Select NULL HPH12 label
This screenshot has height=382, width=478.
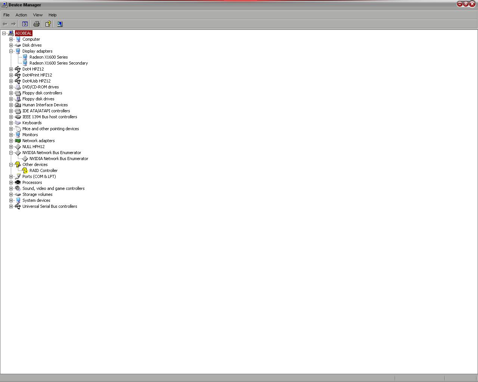pyautogui.click(x=33, y=147)
